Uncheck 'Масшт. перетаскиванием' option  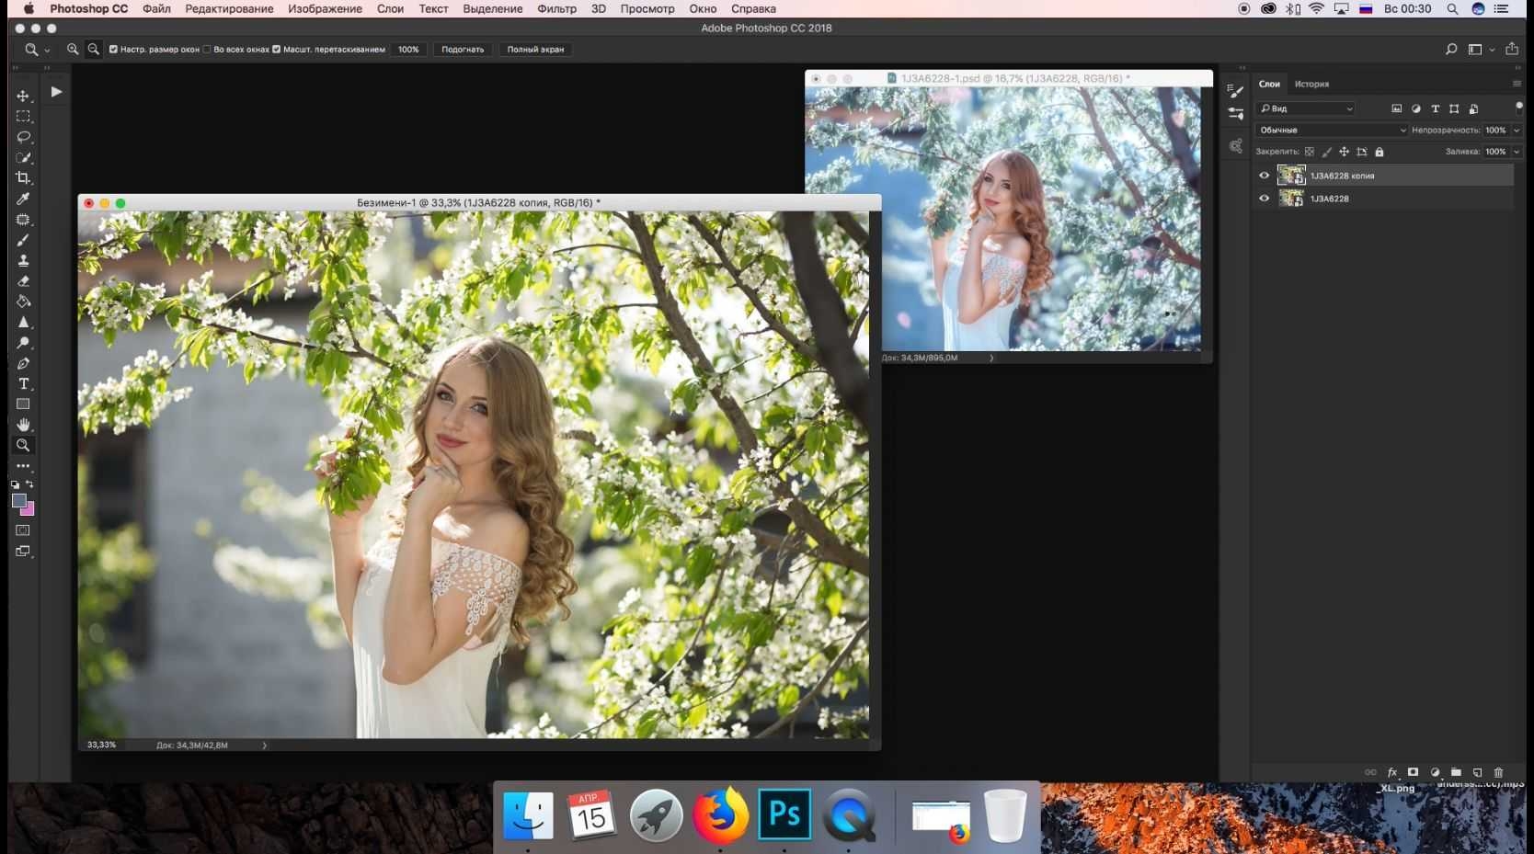(276, 50)
